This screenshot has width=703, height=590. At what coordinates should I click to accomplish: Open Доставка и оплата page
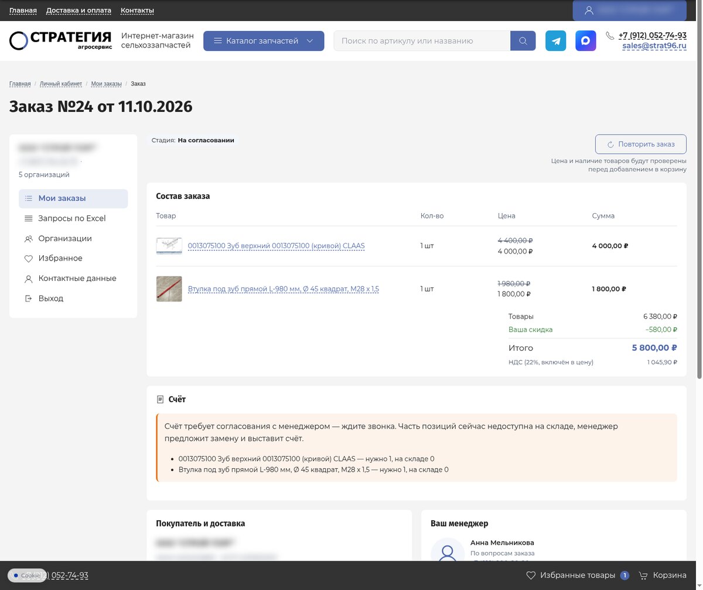(79, 11)
